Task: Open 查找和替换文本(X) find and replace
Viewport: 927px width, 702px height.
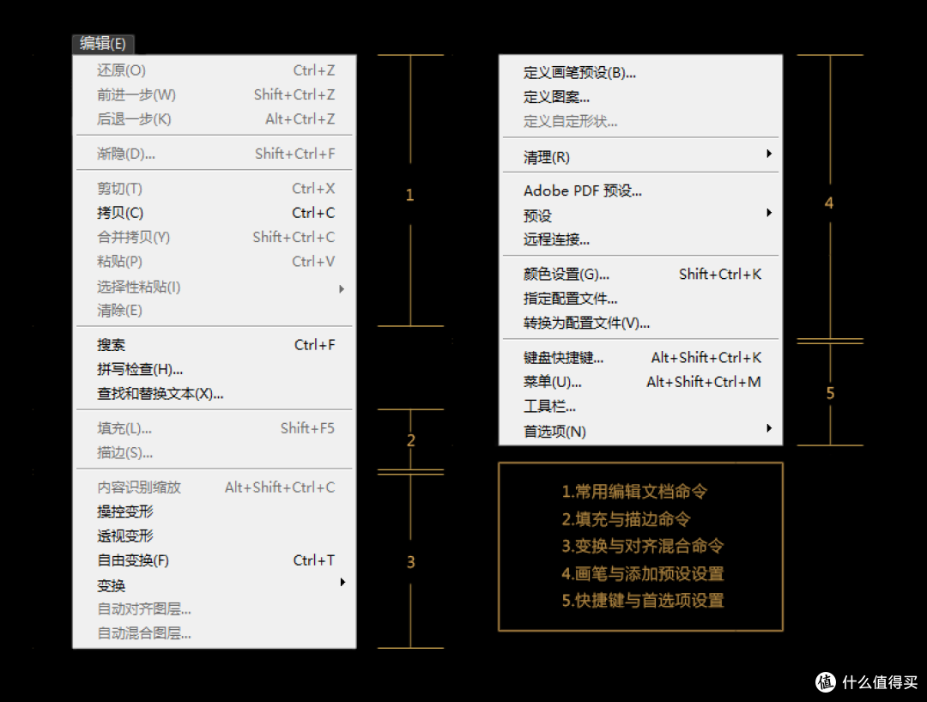Action: [159, 395]
